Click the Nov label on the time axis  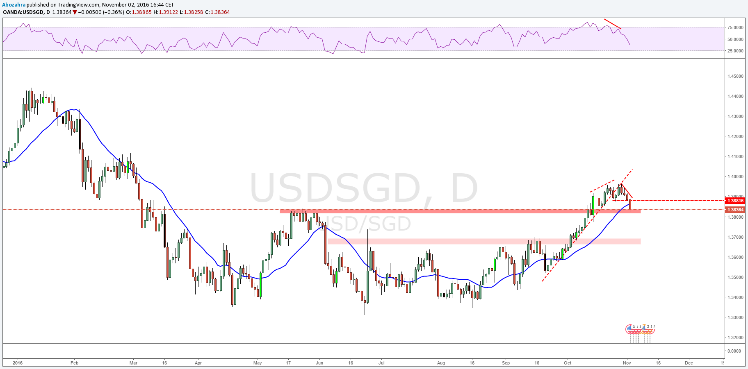coord(627,363)
